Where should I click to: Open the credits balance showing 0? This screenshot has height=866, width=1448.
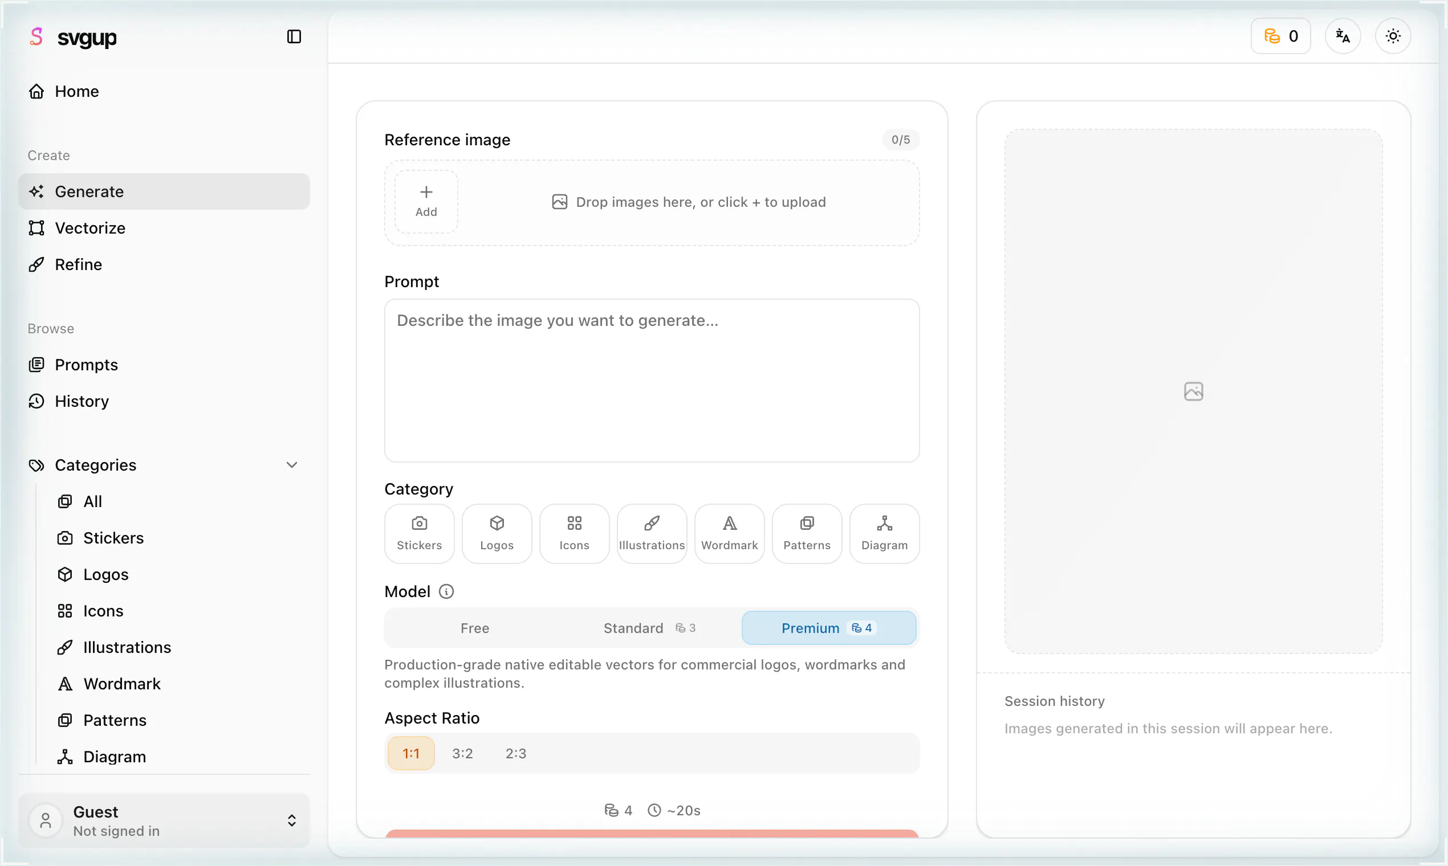(1280, 36)
